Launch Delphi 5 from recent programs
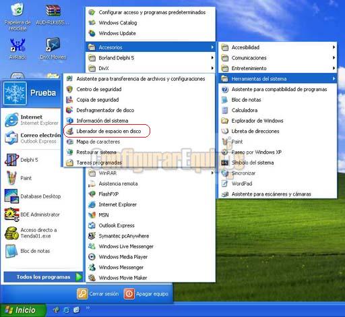345x317 pixels. coord(22,160)
